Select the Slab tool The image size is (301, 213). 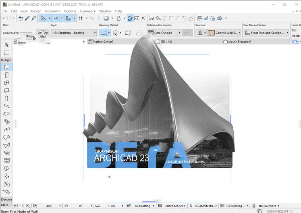point(7,114)
